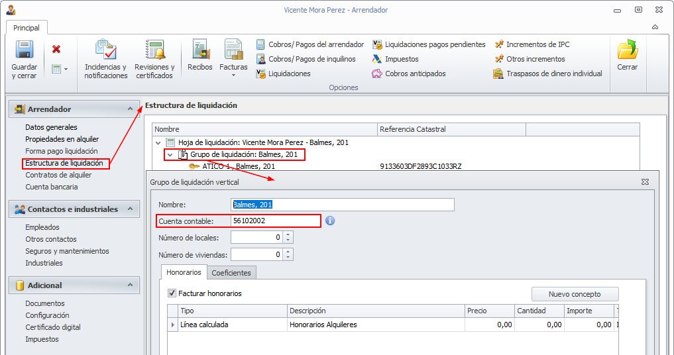This screenshot has height=355, width=674.
Task: Open Recibos from ribbon
Action: coord(200,55)
